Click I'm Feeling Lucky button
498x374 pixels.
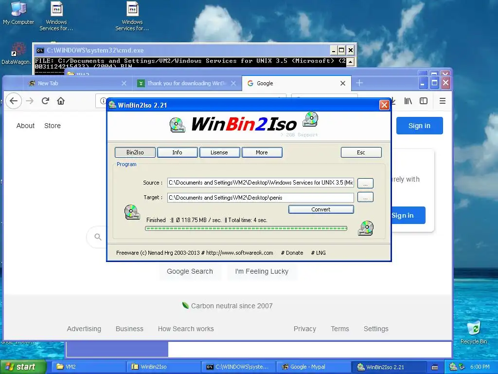[262, 271]
